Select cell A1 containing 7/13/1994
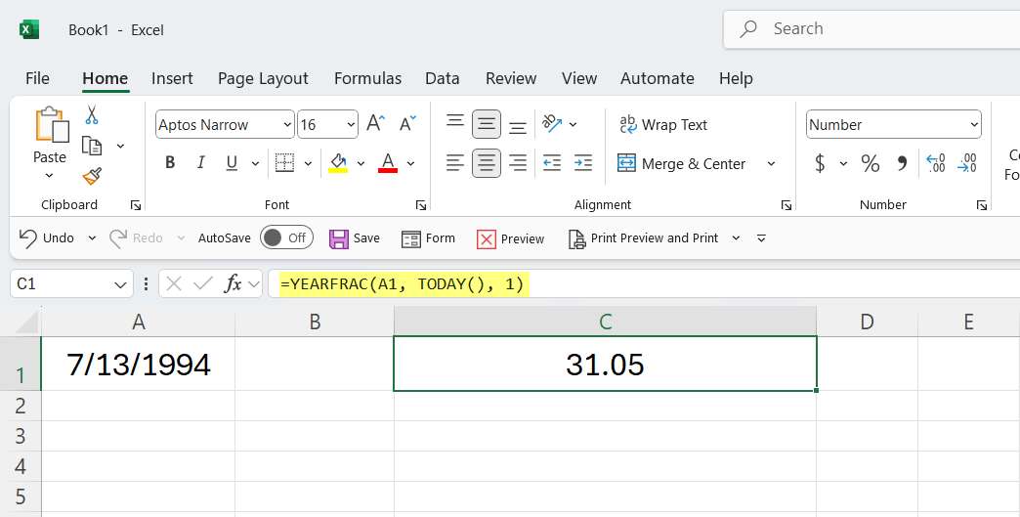Image resolution: width=1020 pixels, height=517 pixels. click(x=138, y=365)
